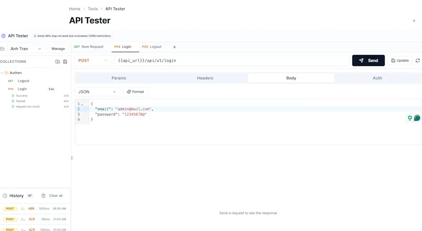Click the green chat bubble extension icon
The height and width of the screenshot is (231, 422).
tap(417, 118)
